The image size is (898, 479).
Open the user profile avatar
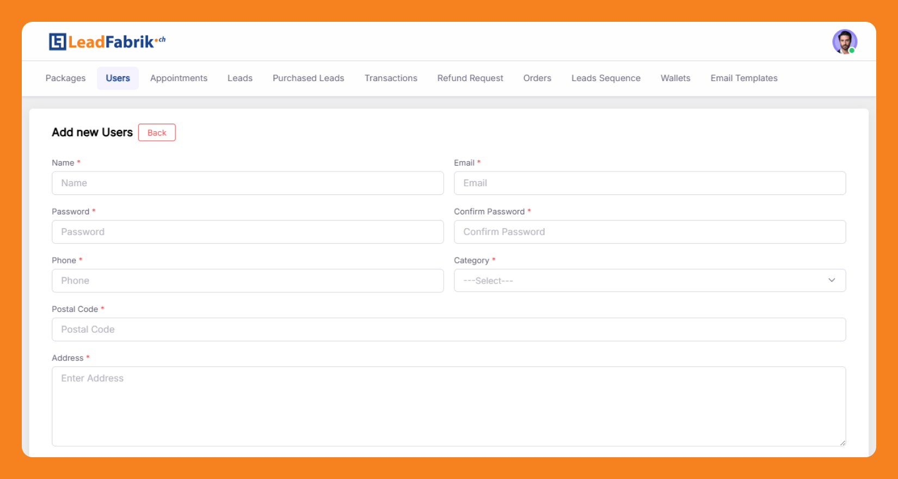tap(844, 42)
